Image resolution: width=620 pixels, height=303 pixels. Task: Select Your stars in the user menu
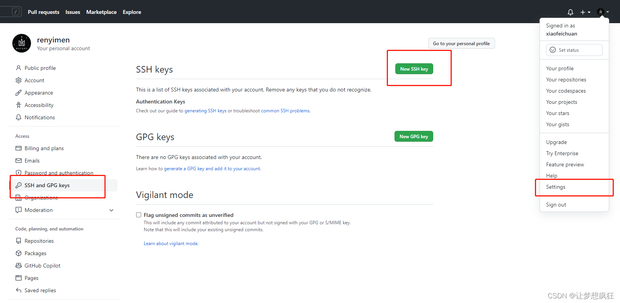click(574, 113)
